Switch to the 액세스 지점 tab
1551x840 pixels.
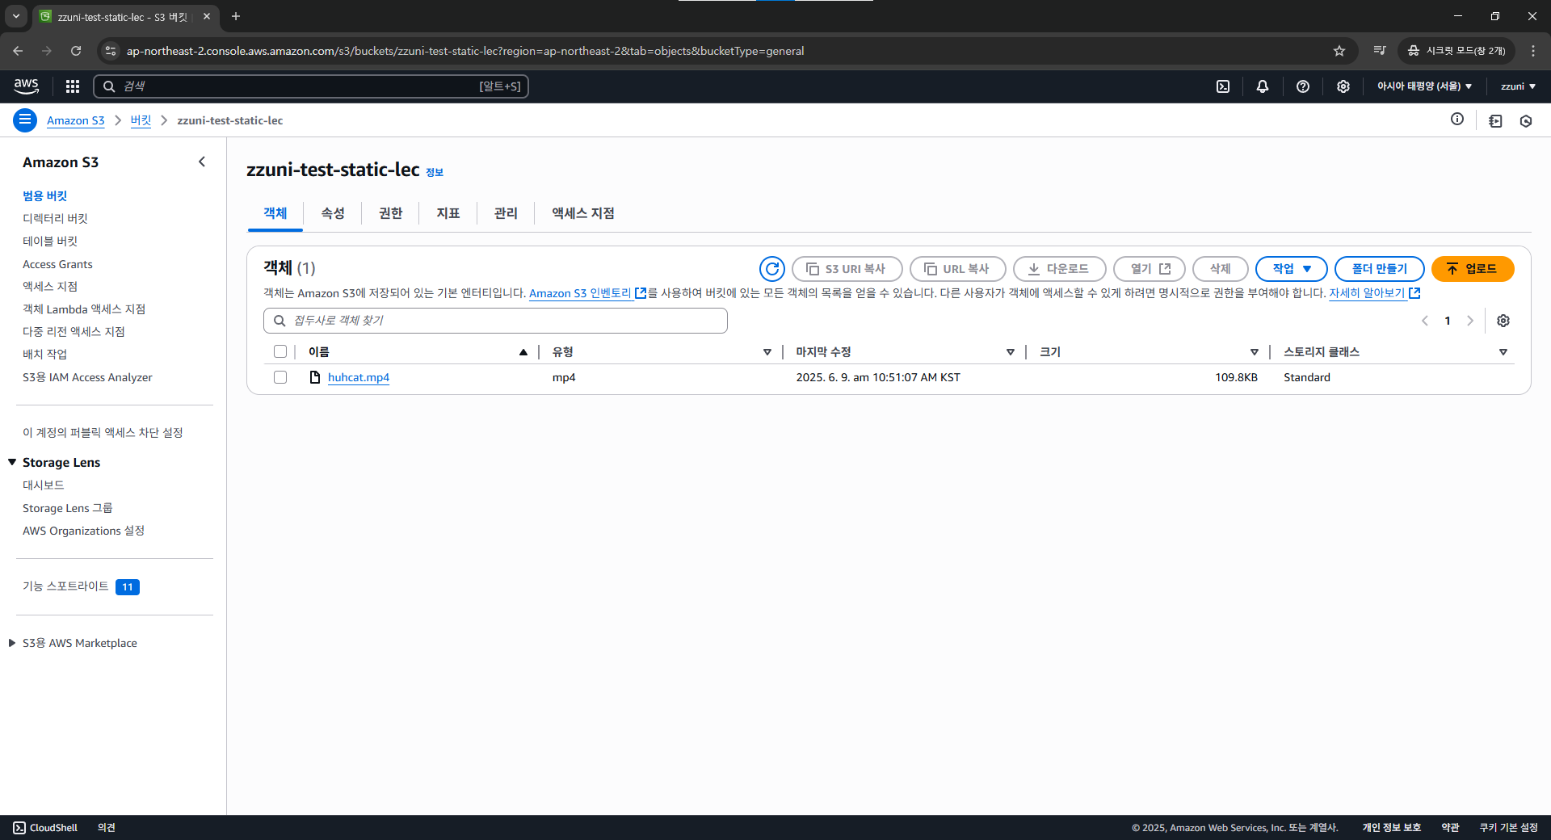coord(583,213)
